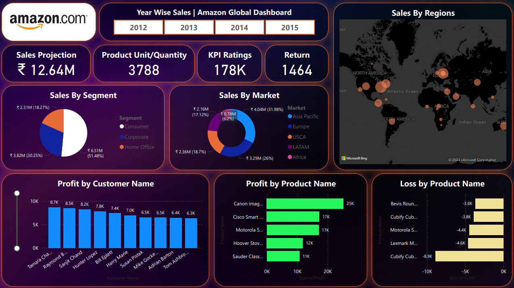Click the Asia Pacific market legend dot
The height and width of the screenshot is (288, 514).
coord(290,117)
